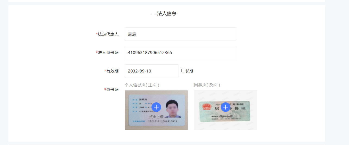Image resolution: width=349 pixels, height=145 pixels.
Task: Toggle the 长期 checkbox
Action: (x=183, y=71)
